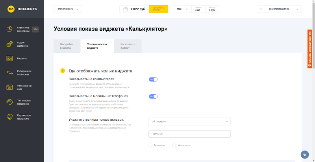Screen dimensions: 315x162
Task: Click the Часть url input field
Action: point(189,134)
